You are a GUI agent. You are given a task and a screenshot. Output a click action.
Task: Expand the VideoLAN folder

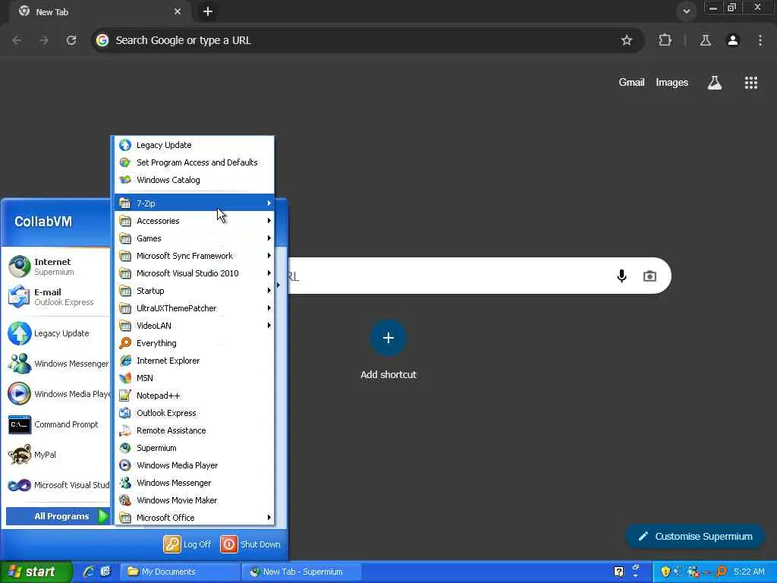pos(194,325)
